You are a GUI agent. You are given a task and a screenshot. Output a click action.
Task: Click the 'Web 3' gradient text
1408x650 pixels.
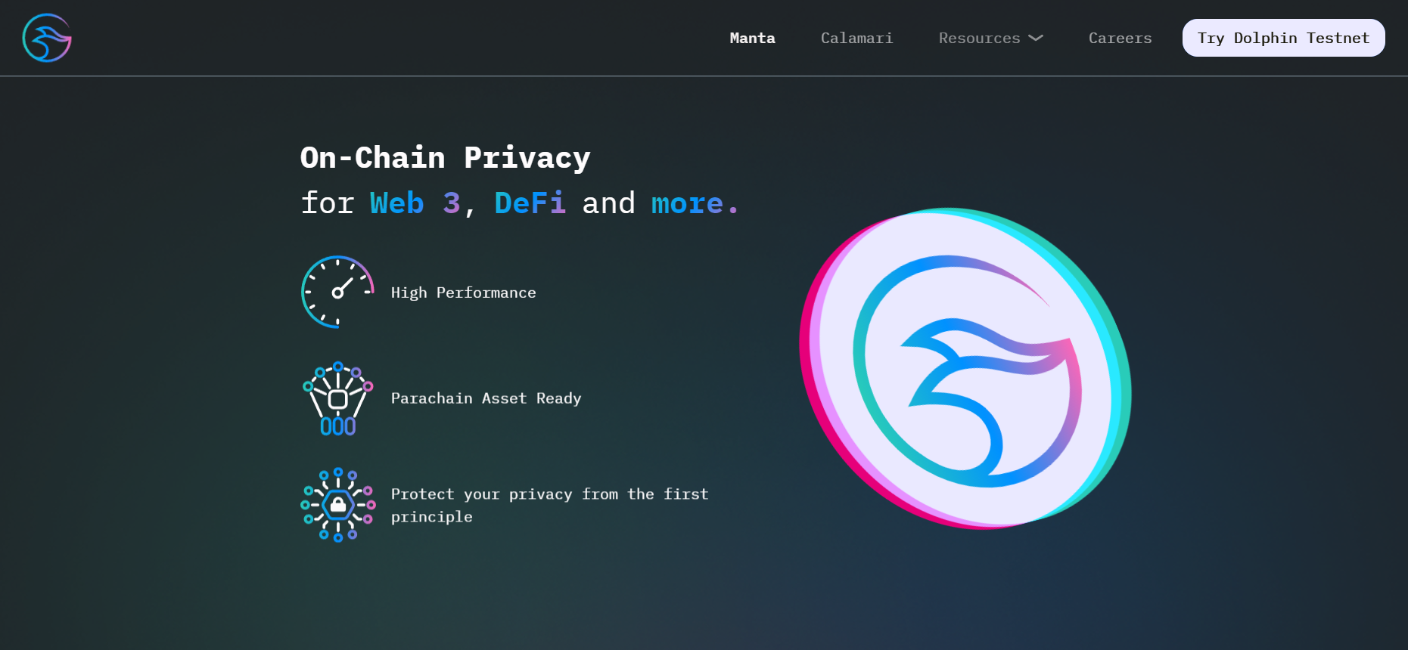(415, 203)
